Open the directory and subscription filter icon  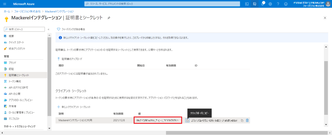click(255, 4)
